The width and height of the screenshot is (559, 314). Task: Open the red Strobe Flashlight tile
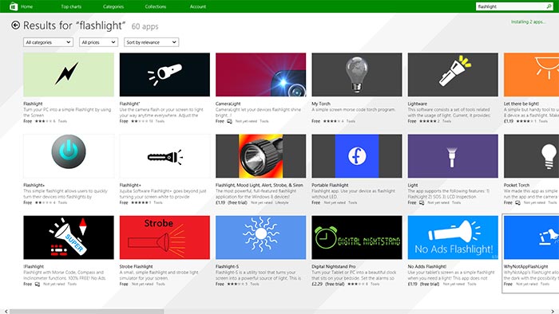(165, 237)
